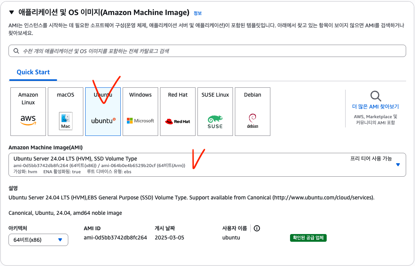The width and height of the screenshot is (415, 266).
Task: Click the 설명 heading
Action: pyautogui.click(x=13, y=188)
